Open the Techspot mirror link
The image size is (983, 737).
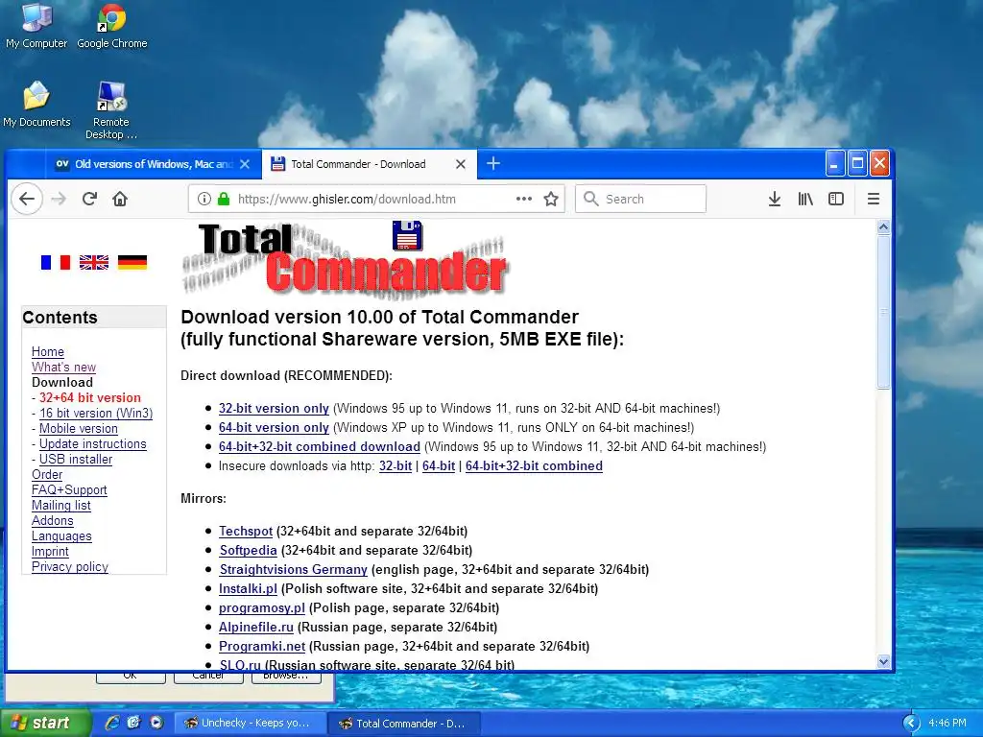pyautogui.click(x=246, y=532)
